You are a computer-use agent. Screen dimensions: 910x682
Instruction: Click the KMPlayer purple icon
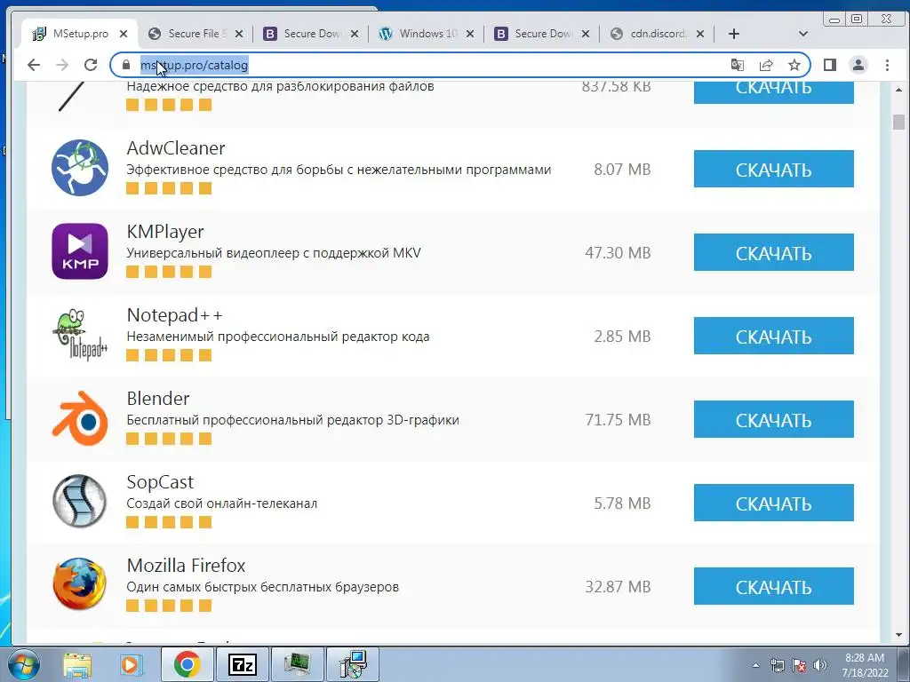tap(79, 251)
